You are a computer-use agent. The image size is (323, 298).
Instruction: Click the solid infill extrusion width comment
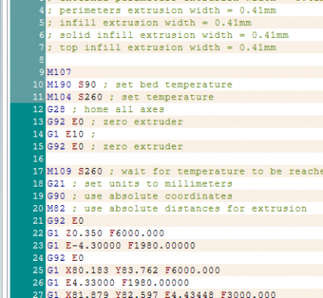(x=168, y=35)
